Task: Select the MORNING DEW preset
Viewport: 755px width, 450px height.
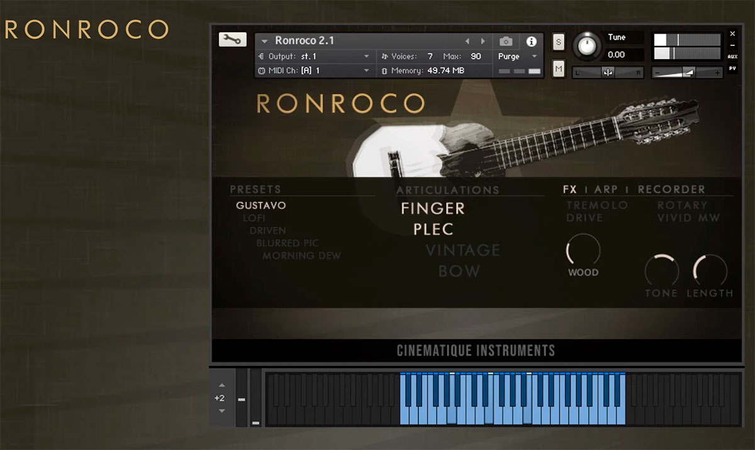Action: (302, 256)
